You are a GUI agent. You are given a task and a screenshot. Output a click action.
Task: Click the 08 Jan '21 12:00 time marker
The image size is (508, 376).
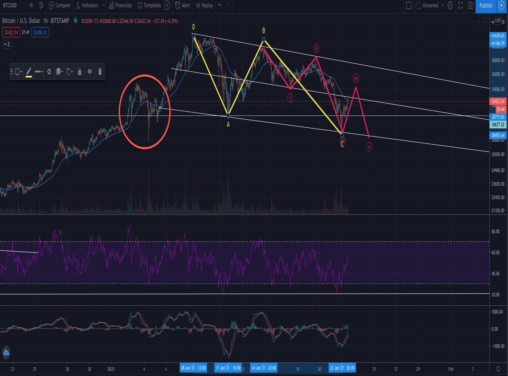click(193, 368)
